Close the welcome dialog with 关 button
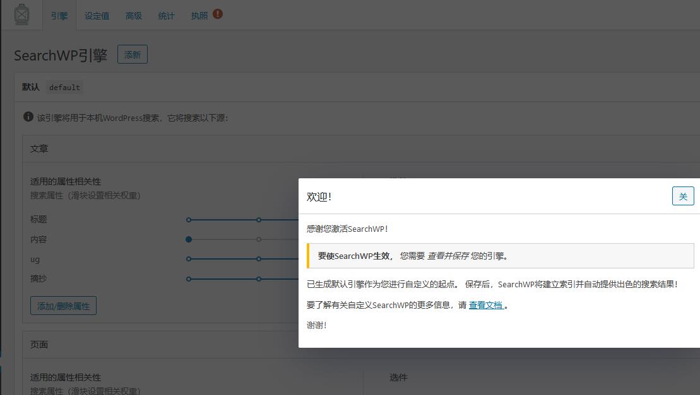700x395 pixels. pos(683,196)
